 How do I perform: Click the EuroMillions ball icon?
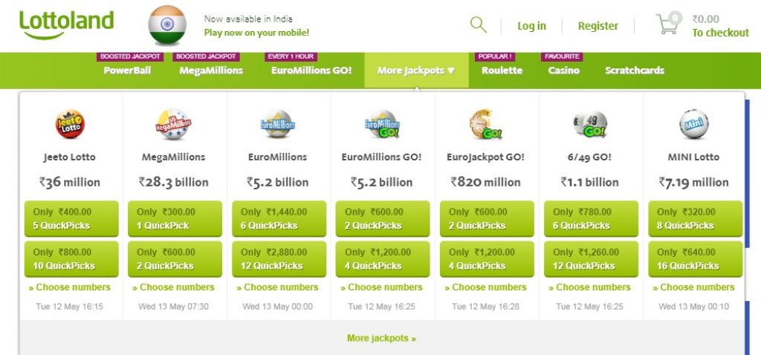(x=278, y=124)
